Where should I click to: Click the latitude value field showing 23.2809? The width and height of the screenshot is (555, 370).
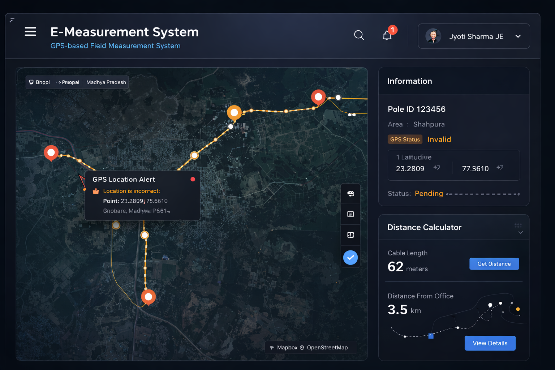coord(410,168)
